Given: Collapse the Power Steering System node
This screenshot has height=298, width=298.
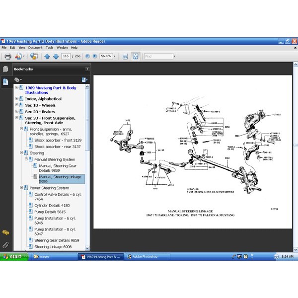Looking at the screenshot, I should [x=21, y=187].
